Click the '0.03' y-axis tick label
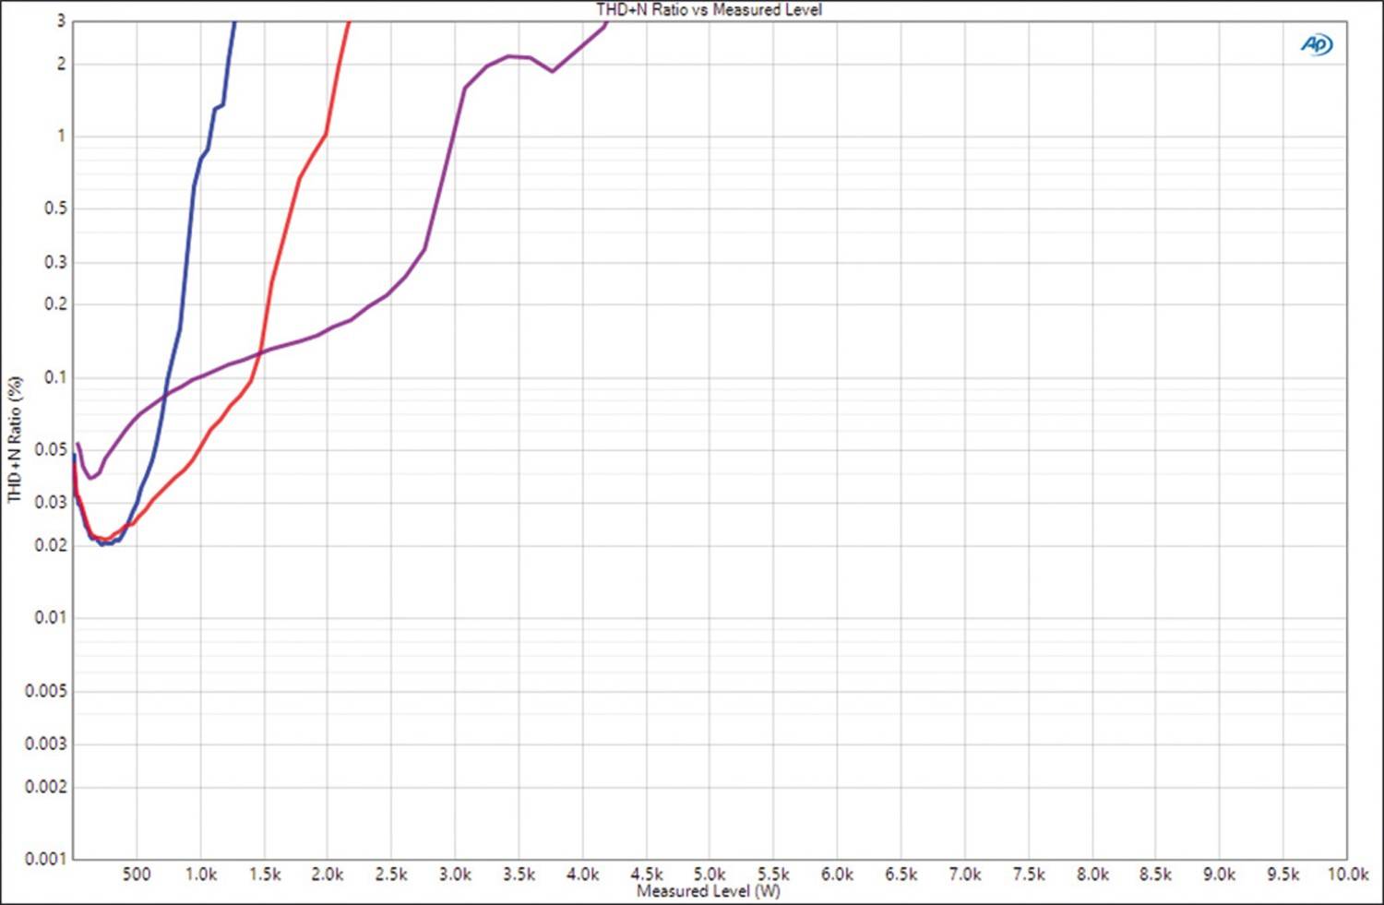 point(52,503)
